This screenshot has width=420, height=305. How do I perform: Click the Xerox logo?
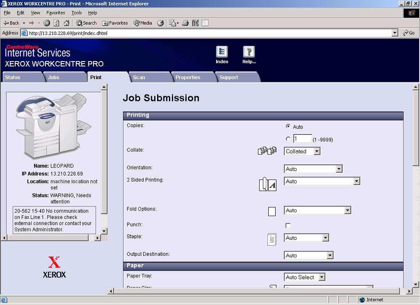[x=54, y=267]
